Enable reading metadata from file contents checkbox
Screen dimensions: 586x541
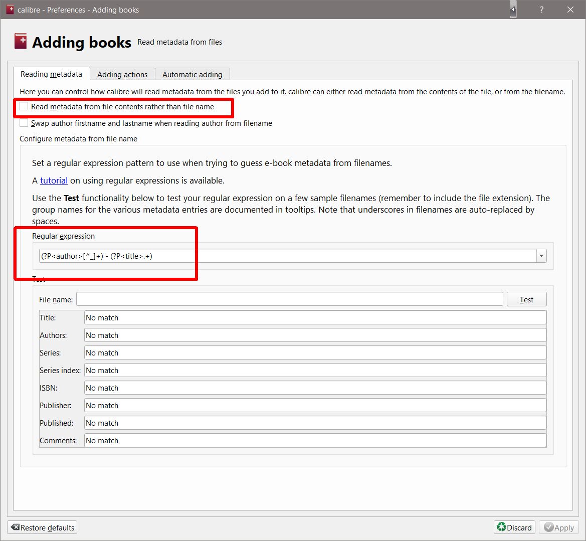tap(24, 107)
